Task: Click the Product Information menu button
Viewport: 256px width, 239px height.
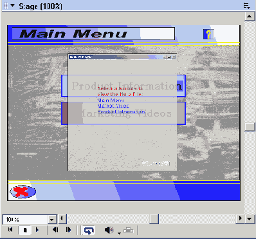Action: 123,86
